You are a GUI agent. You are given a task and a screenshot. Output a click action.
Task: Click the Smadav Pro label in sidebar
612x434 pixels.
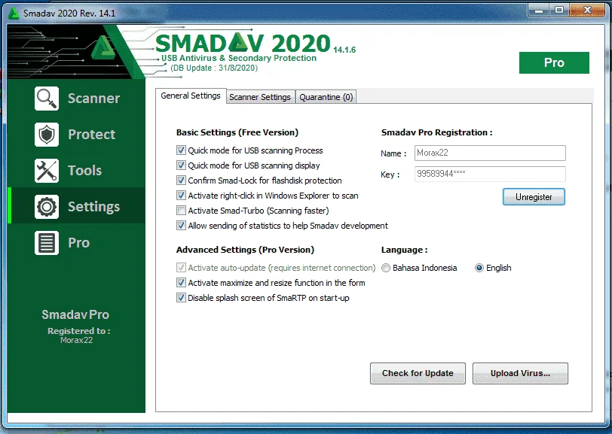(x=75, y=315)
